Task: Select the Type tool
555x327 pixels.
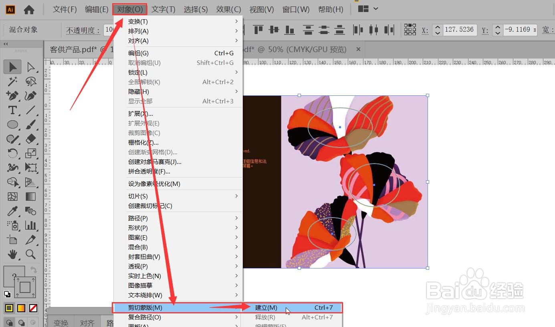Action: coord(12,110)
